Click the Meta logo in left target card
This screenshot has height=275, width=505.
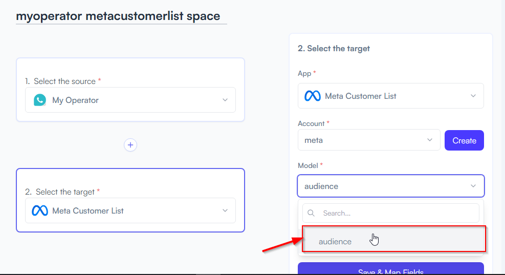[40, 211]
